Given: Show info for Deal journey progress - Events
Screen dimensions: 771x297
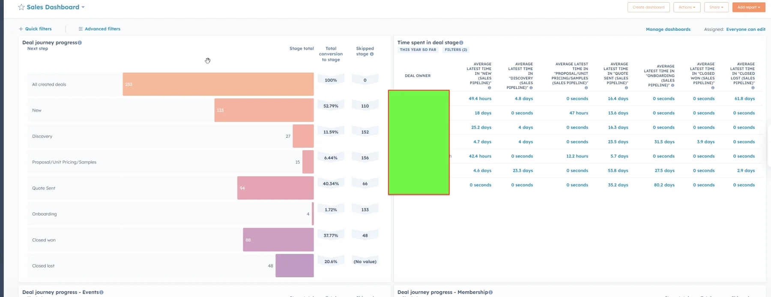Looking at the screenshot, I should [102, 292].
